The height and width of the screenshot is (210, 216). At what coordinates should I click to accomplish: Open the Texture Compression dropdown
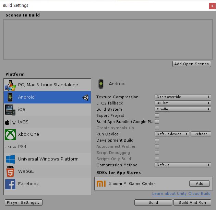pos(183,97)
